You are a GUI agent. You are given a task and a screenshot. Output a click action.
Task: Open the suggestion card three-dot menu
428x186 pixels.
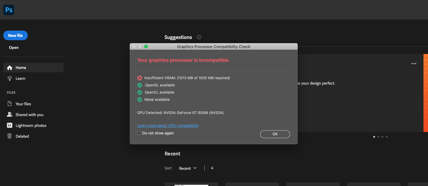tap(414, 64)
